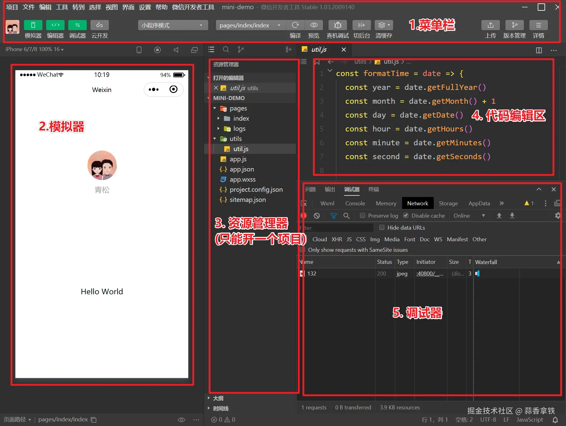Switch to the 终端 terminal tab
The width and height of the screenshot is (566, 426).
(374, 189)
